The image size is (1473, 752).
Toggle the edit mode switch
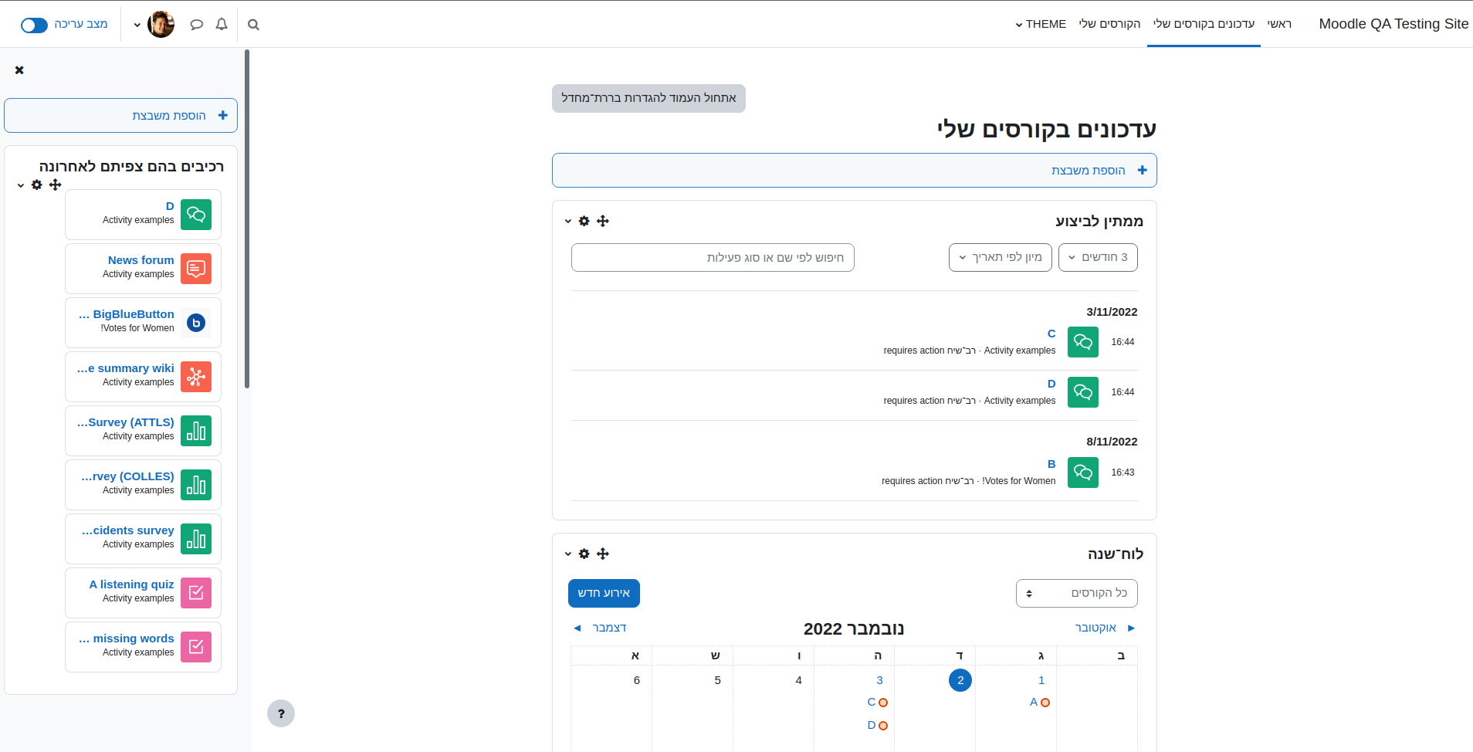tap(34, 25)
